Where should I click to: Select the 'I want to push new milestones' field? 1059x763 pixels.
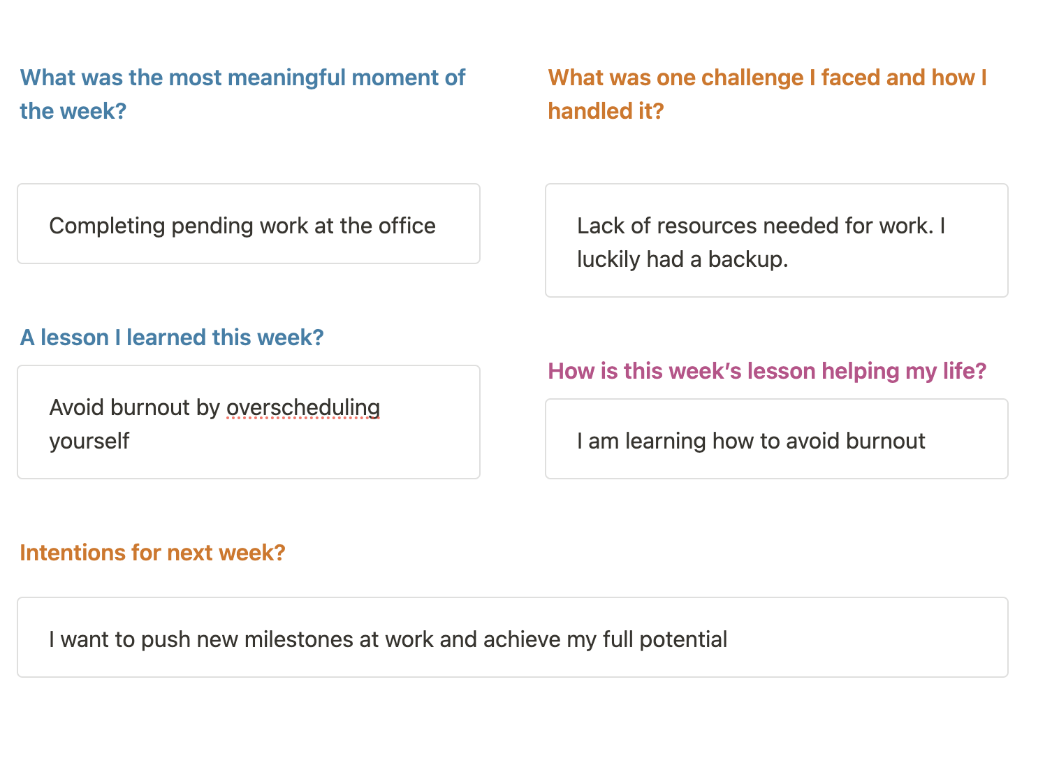coord(513,637)
